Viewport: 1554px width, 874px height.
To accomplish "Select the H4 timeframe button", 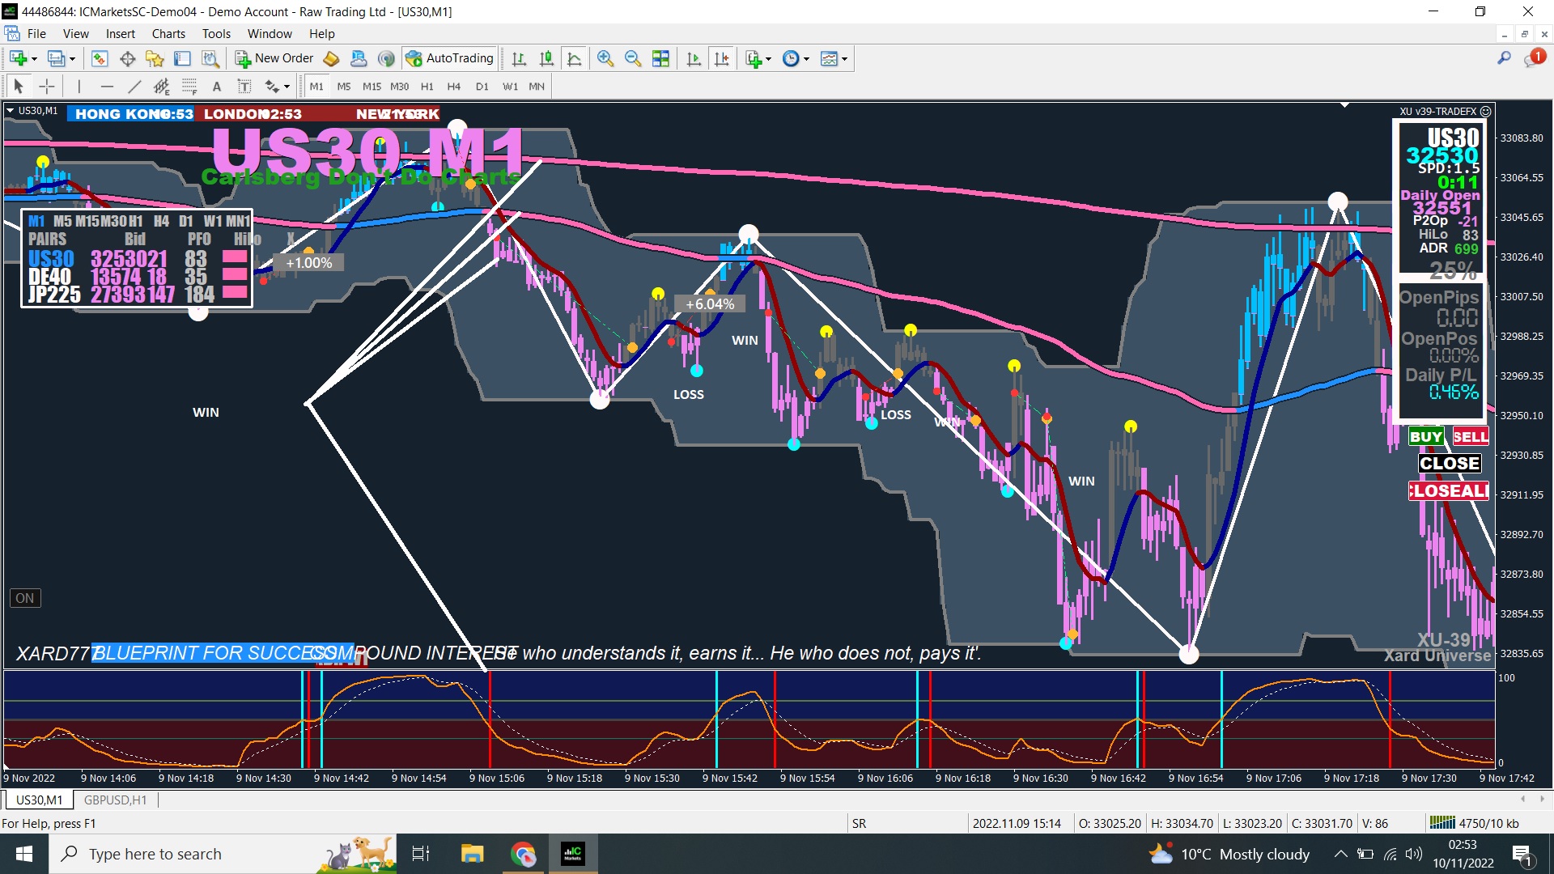I will coord(453,87).
